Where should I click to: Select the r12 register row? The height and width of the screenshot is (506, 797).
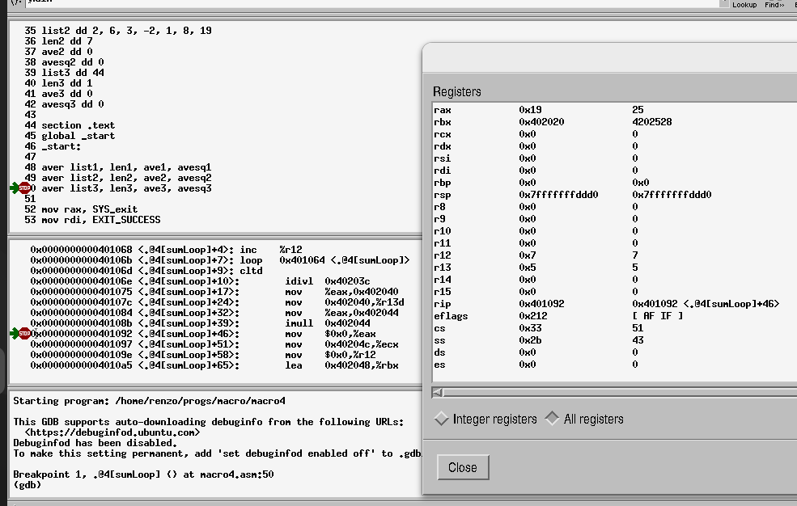coord(615,255)
